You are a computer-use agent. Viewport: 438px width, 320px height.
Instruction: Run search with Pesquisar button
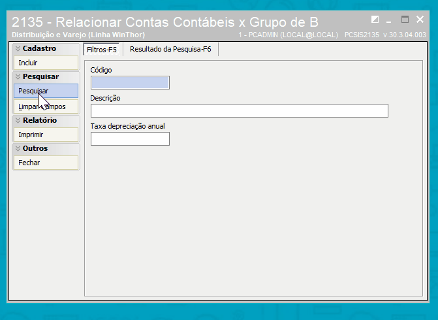(x=46, y=91)
